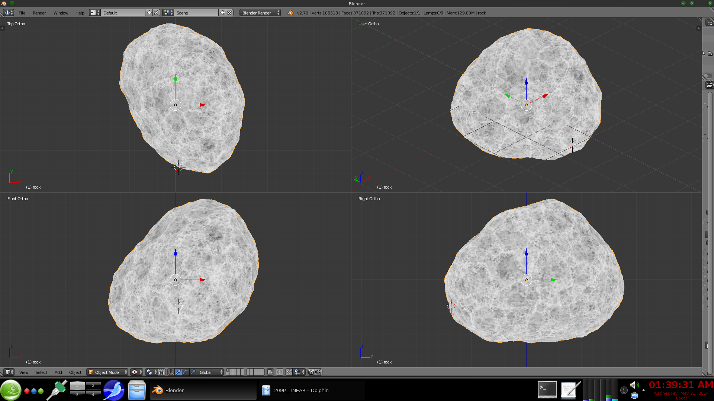Viewport: 714px width, 401px height.
Task: Open the Window menu
Action: click(61, 13)
